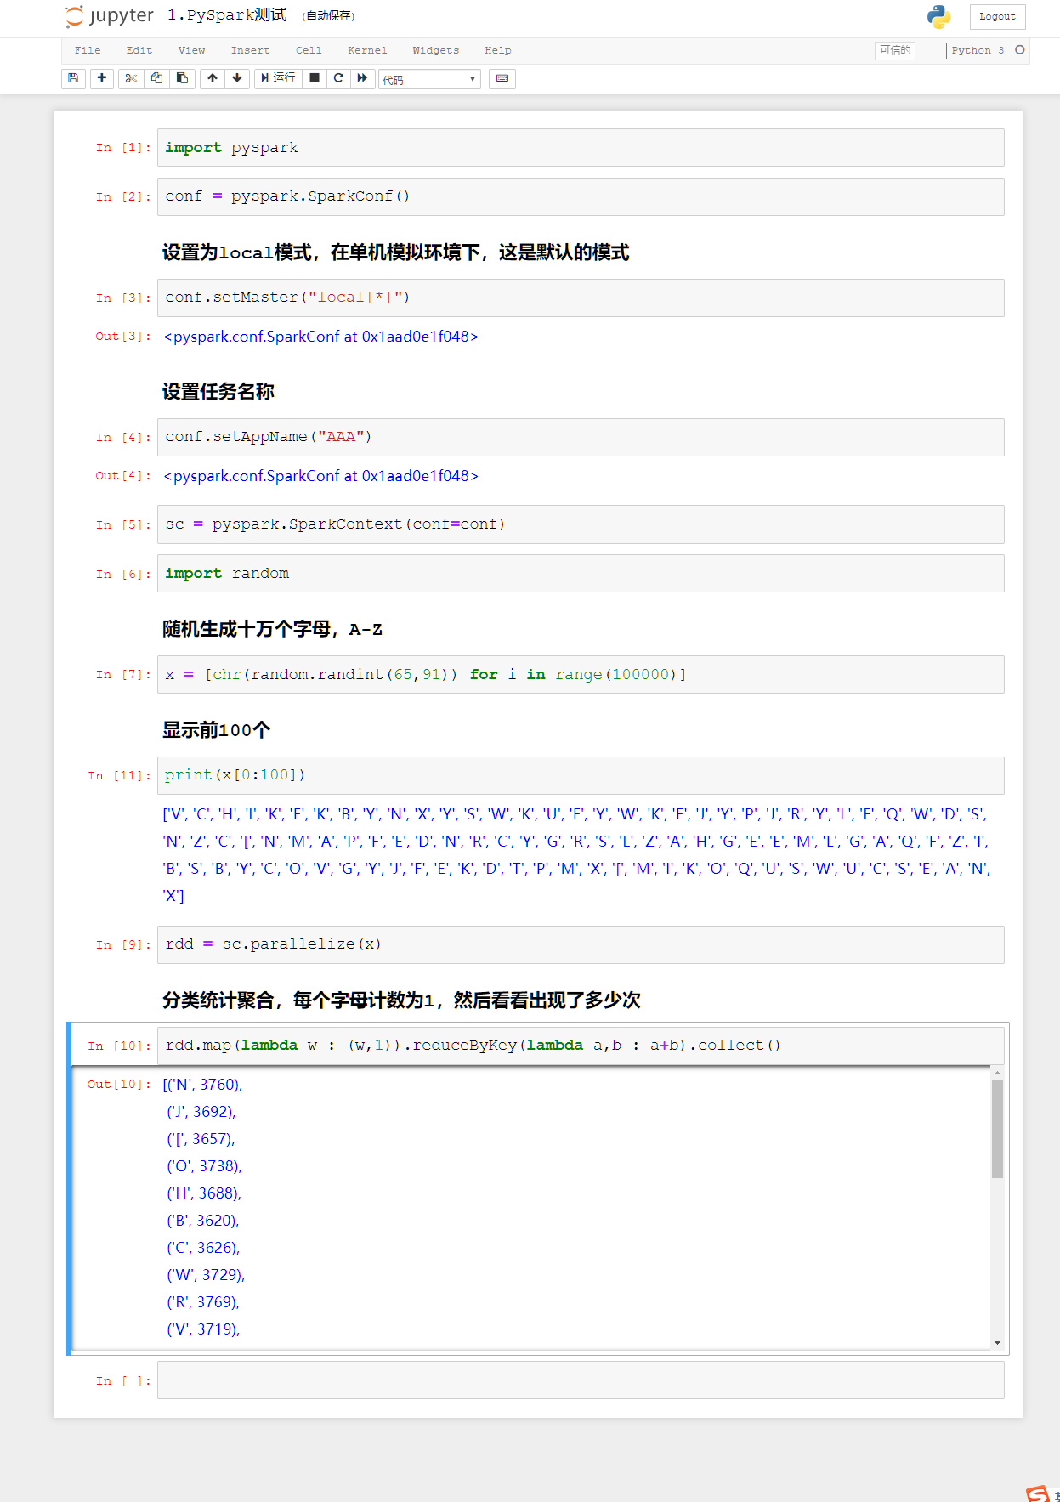Image resolution: width=1060 pixels, height=1502 pixels.
Task: Open the Kernel menu
Action: 367,51
